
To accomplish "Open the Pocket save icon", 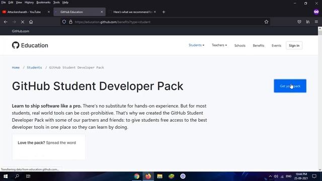I will point(299,22).
